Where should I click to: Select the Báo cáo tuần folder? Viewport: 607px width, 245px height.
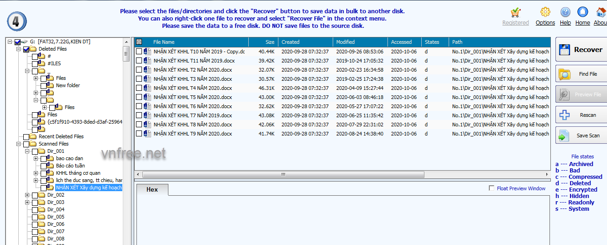tap(70, 166)
